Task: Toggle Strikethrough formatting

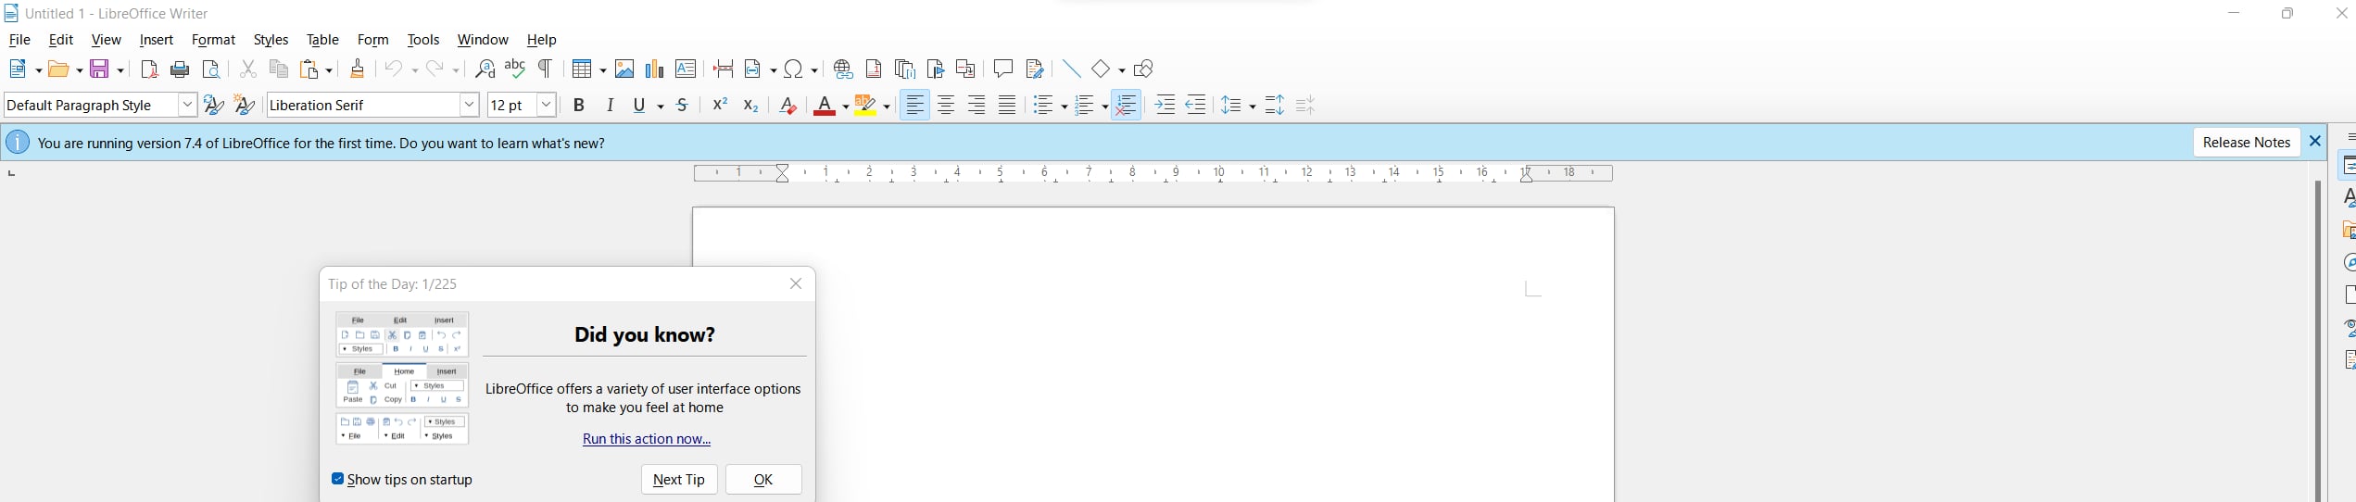Action: pyautogui.click(x=683, y=106)
